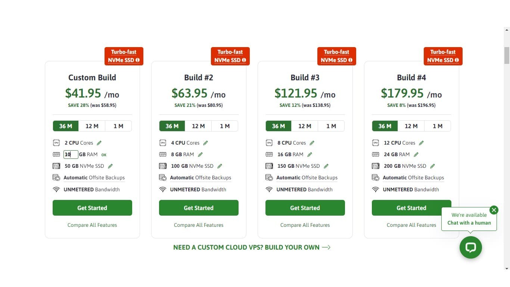
Task: Click the page vertical scrollbar thumb
Action: [x=507, y=55]
